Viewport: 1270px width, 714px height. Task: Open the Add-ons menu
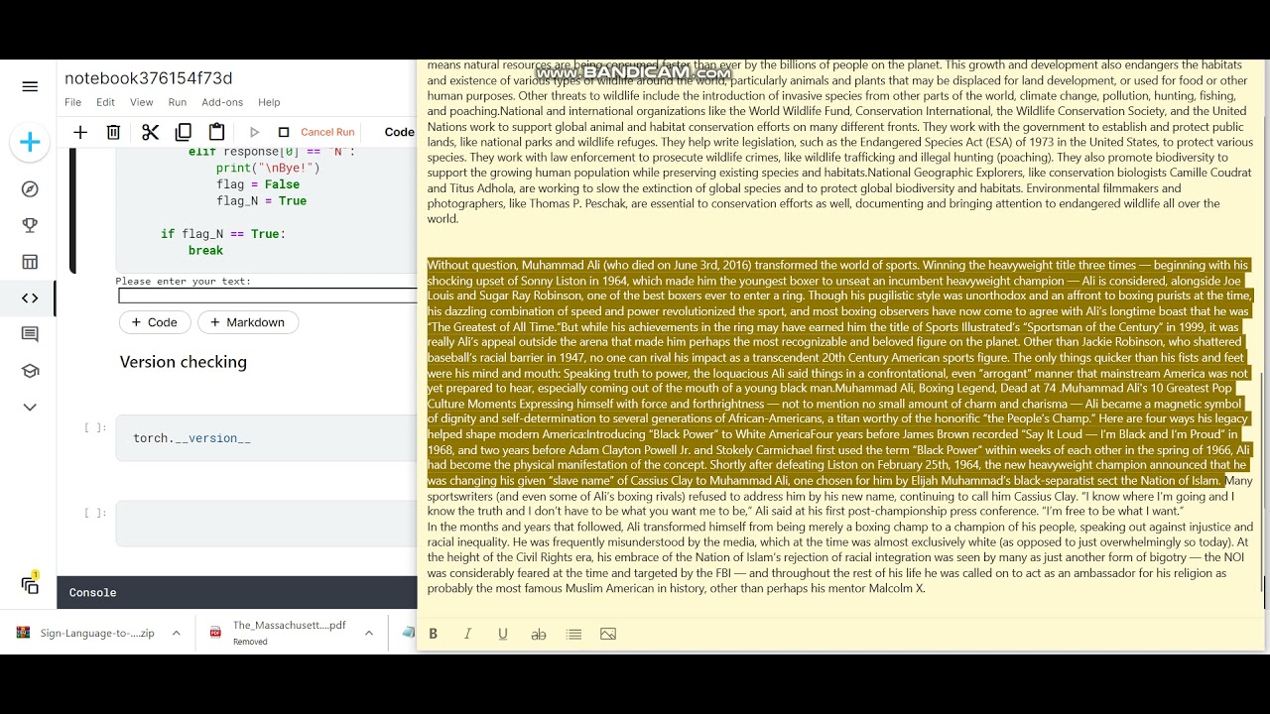pos(222,102)
